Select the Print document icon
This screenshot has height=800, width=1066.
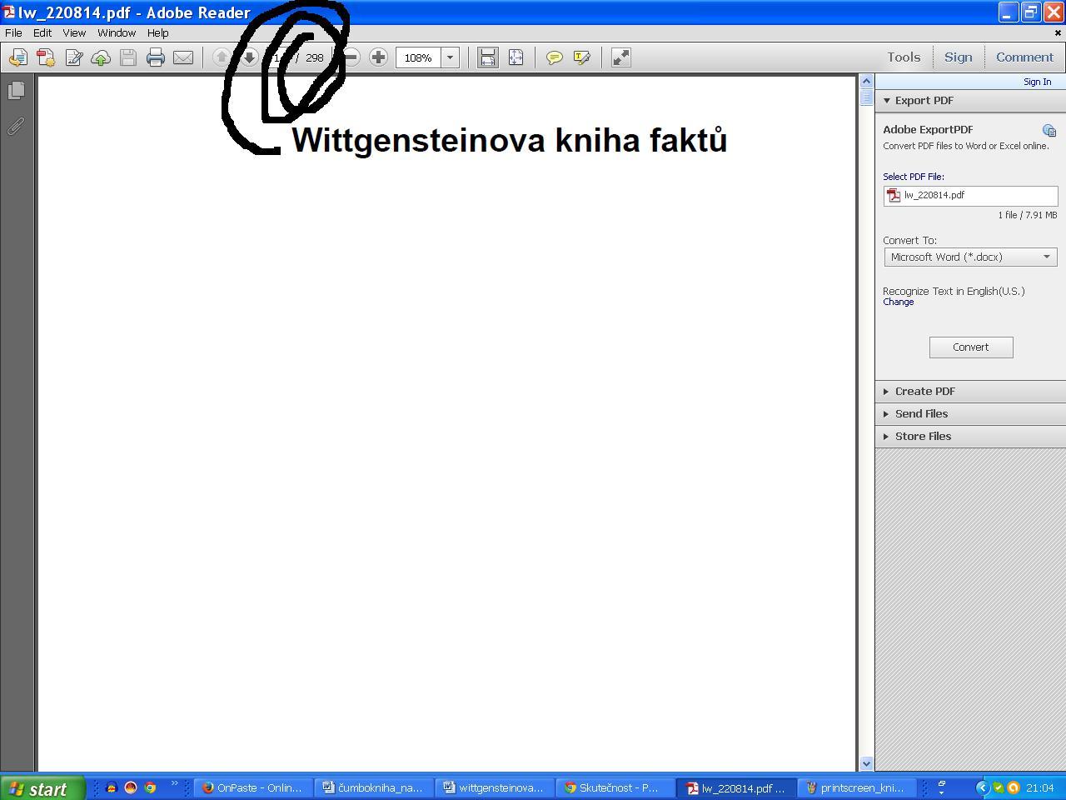pos(156,57)
